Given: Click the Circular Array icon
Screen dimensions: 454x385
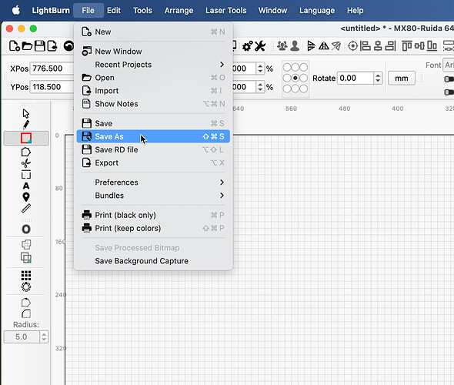Looking at the screenshot, I should pos(26,287).
